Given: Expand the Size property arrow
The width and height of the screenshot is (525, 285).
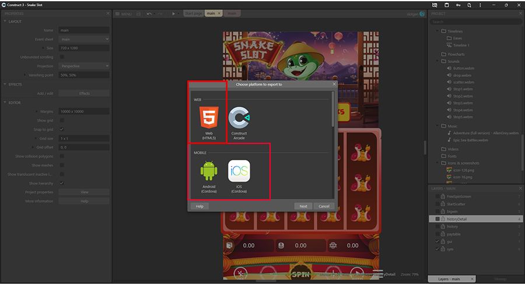Looking at the screenshot, I should [x=44, y=48].
